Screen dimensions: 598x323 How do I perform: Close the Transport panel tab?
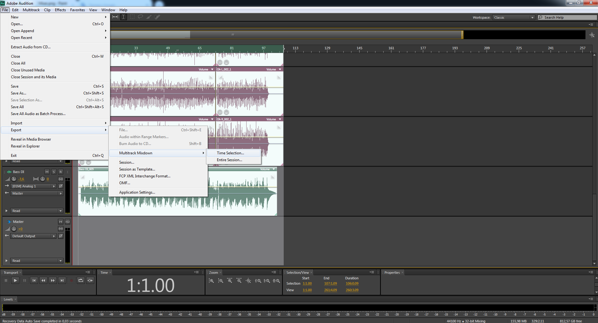click(21, 272)
